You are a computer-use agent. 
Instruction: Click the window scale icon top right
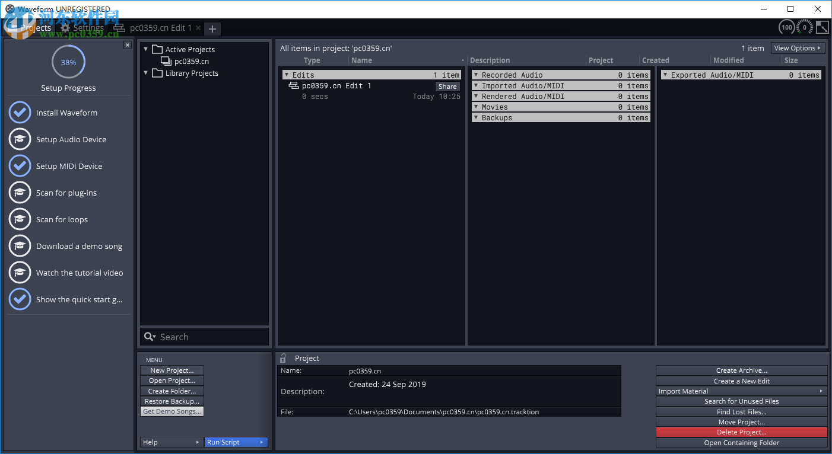point(822,27)
